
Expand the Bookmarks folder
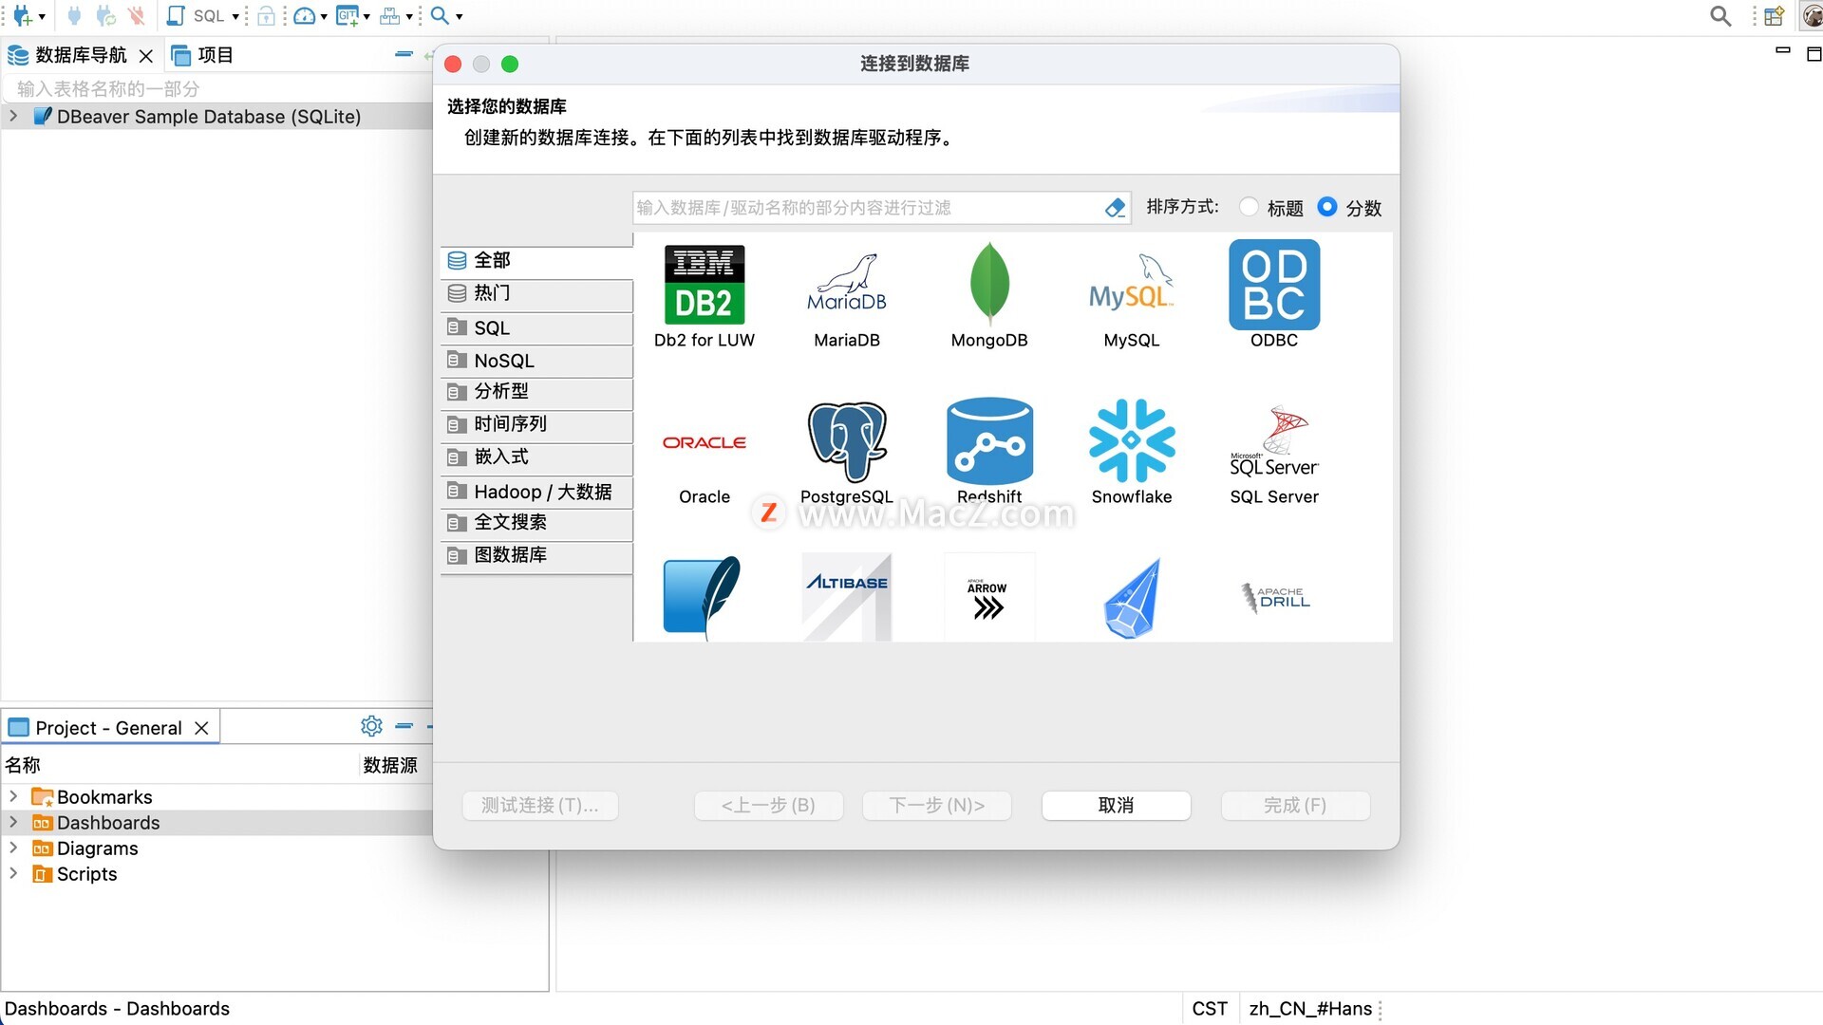[13, 796]
